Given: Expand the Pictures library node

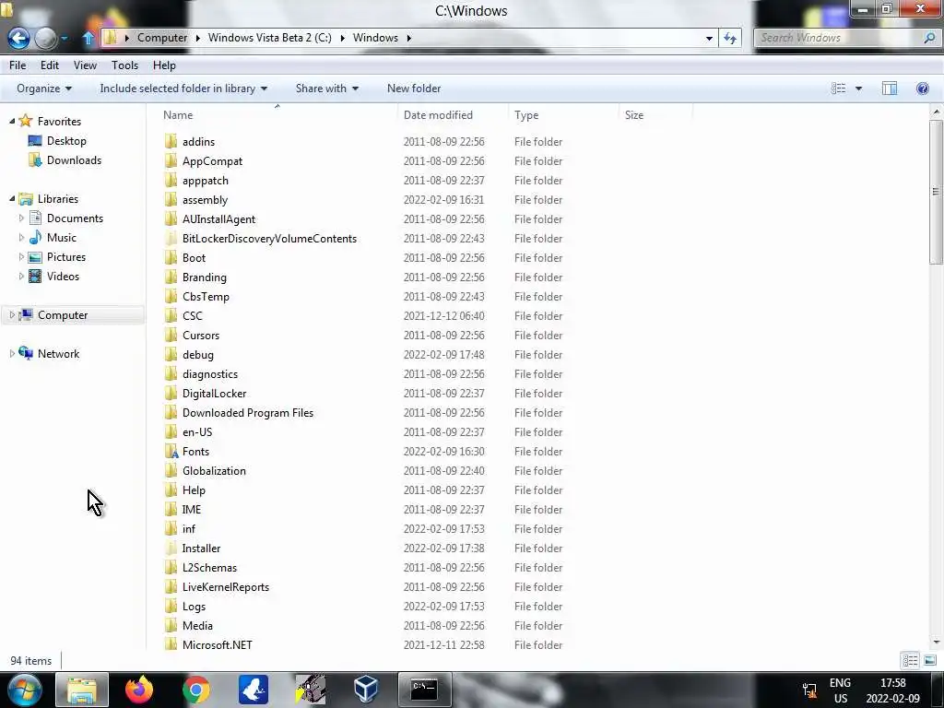Looking at the screenshot, I should (22, 257).
